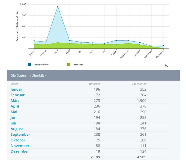Click the März peak point on chart
Image resolution: width=186 pixels, height=162 pixels.
58,6
